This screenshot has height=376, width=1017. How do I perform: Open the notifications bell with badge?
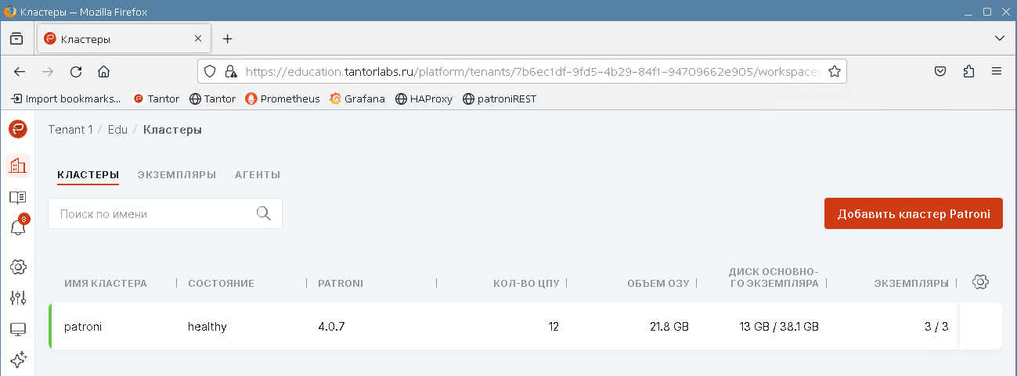tap(17, 227)
